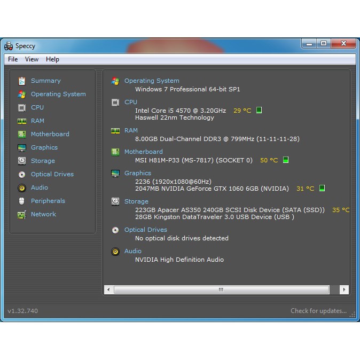The height and width of the screenshot is (360, 360).
Task: Click the Optical Drives disc icon in sidebar
Action: pyautogui.click(x=22, y=175)
